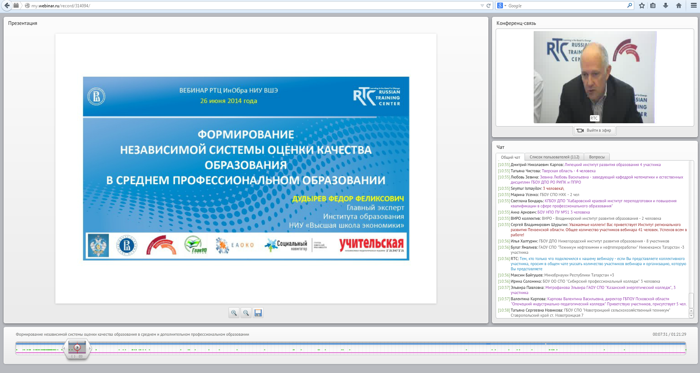Go back with the browser back arrow
This screenshot has height=373, width=700.
[7, 5]
